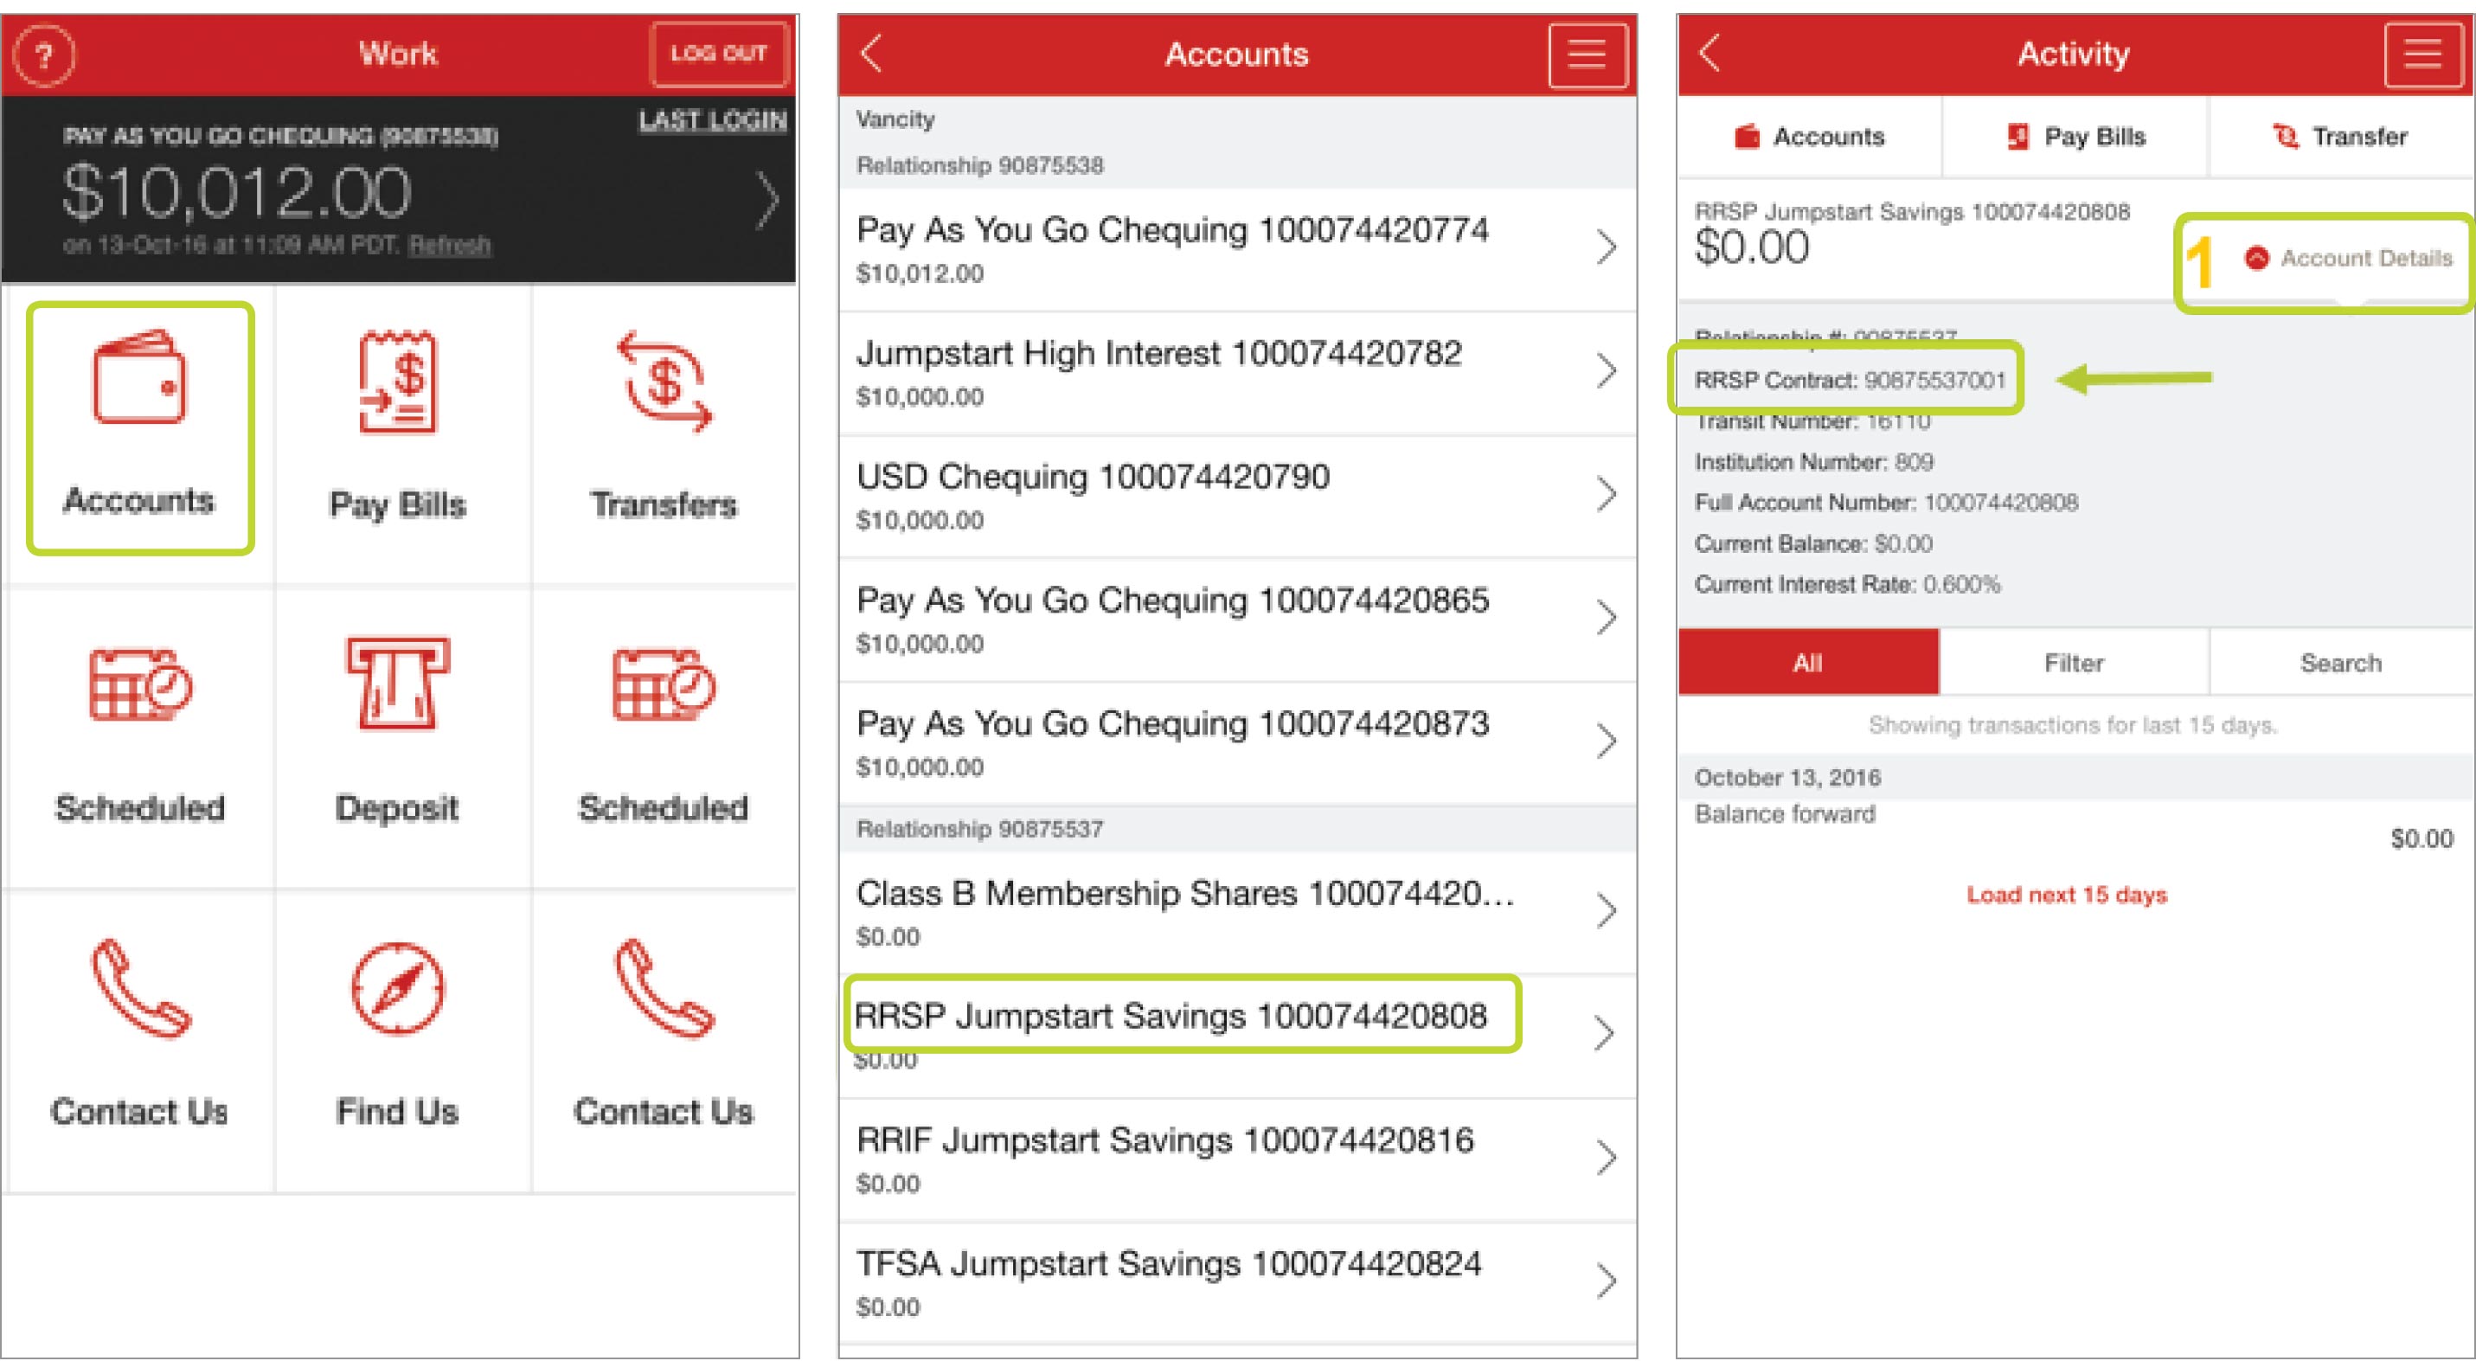Screen dimensions: 2476x1361
Task: Open hamburger menu on Activity screen
Action: tap(2422, 55)
